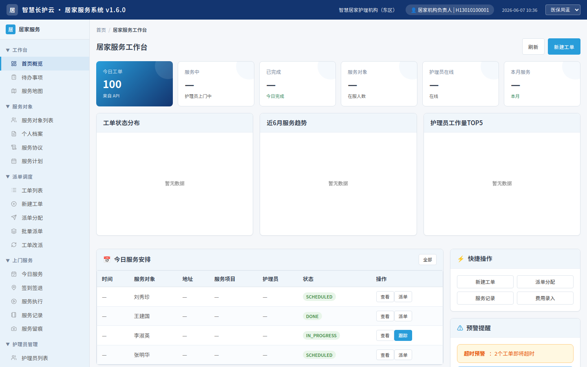Click the 服务协议 scroll icon
This screenshot has width=587, height=367.
[14, 148]
